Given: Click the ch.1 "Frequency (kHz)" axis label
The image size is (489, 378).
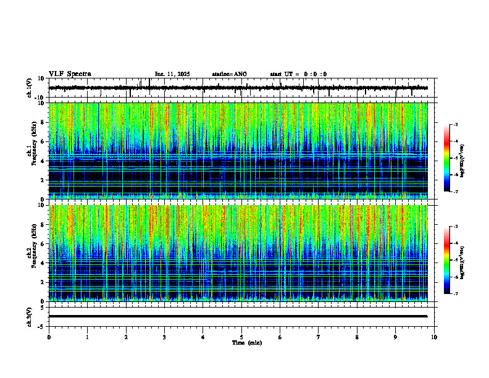Looking at the screenshot, I should click(34, 144).
